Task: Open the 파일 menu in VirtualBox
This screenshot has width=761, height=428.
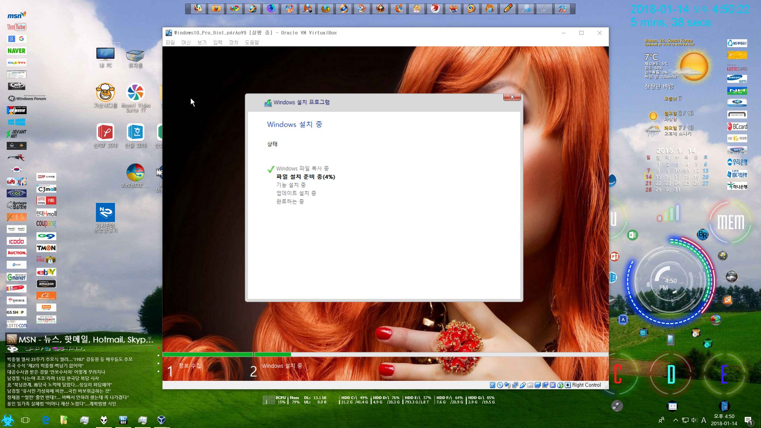Action: coord(170,42)
